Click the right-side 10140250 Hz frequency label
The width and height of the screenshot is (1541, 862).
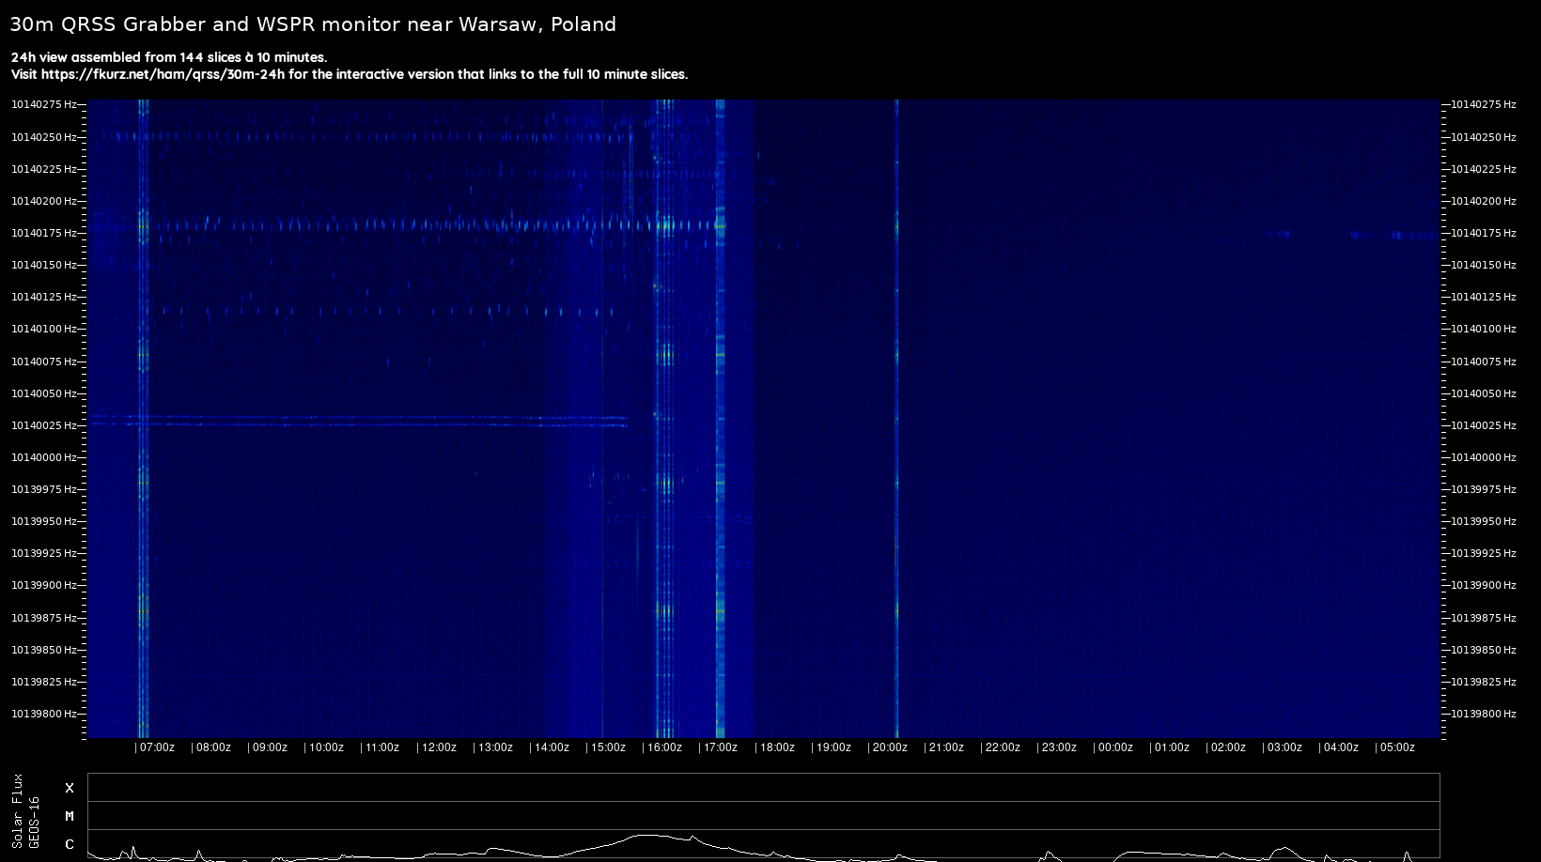coord(1484,137)
